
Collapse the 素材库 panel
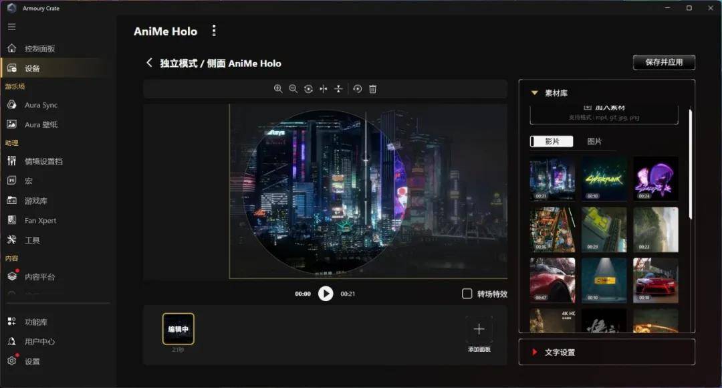pos(535,92)
